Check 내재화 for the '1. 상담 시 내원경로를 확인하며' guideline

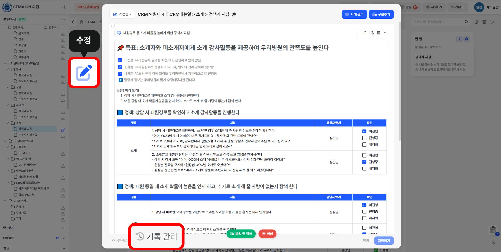364,144
